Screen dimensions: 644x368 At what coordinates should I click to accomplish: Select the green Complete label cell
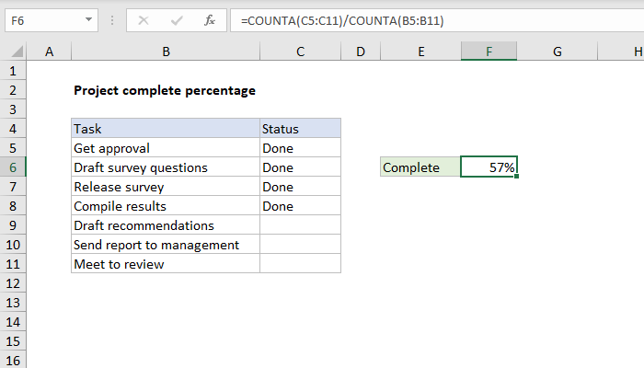(420, 167)
